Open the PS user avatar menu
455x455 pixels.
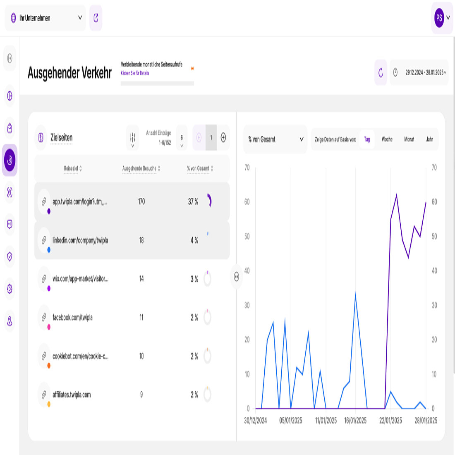point(441,18)
